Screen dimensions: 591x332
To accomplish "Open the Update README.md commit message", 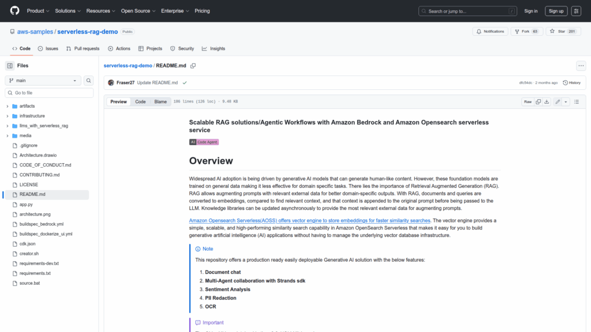I will pos(157,83).
